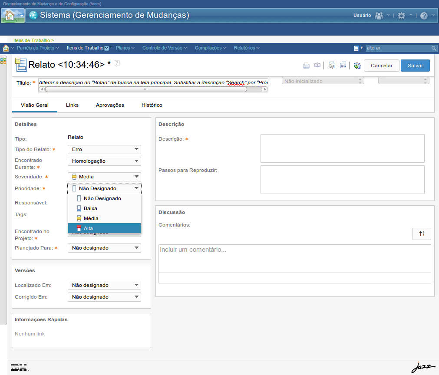
Task: Open the Não inicializado status dropdown
Action: (323, 81)
